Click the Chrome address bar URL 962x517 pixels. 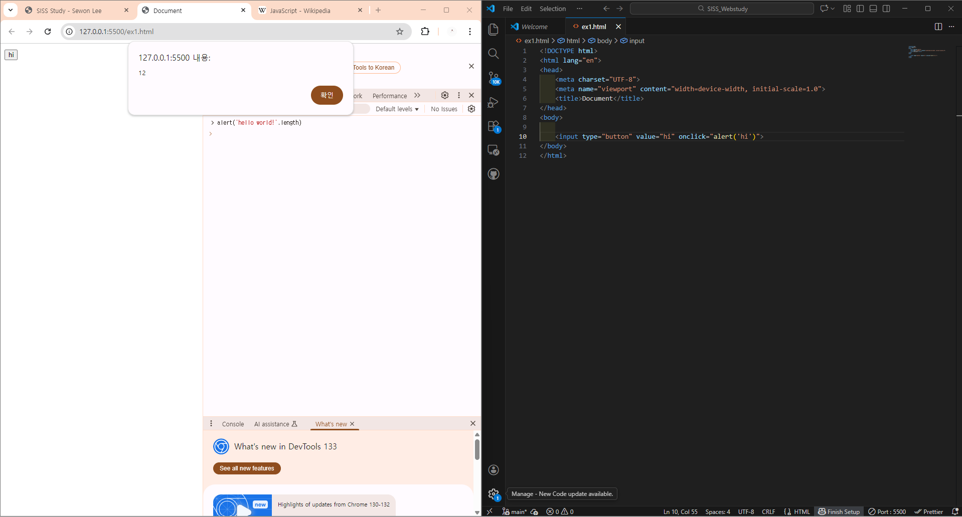116,32
